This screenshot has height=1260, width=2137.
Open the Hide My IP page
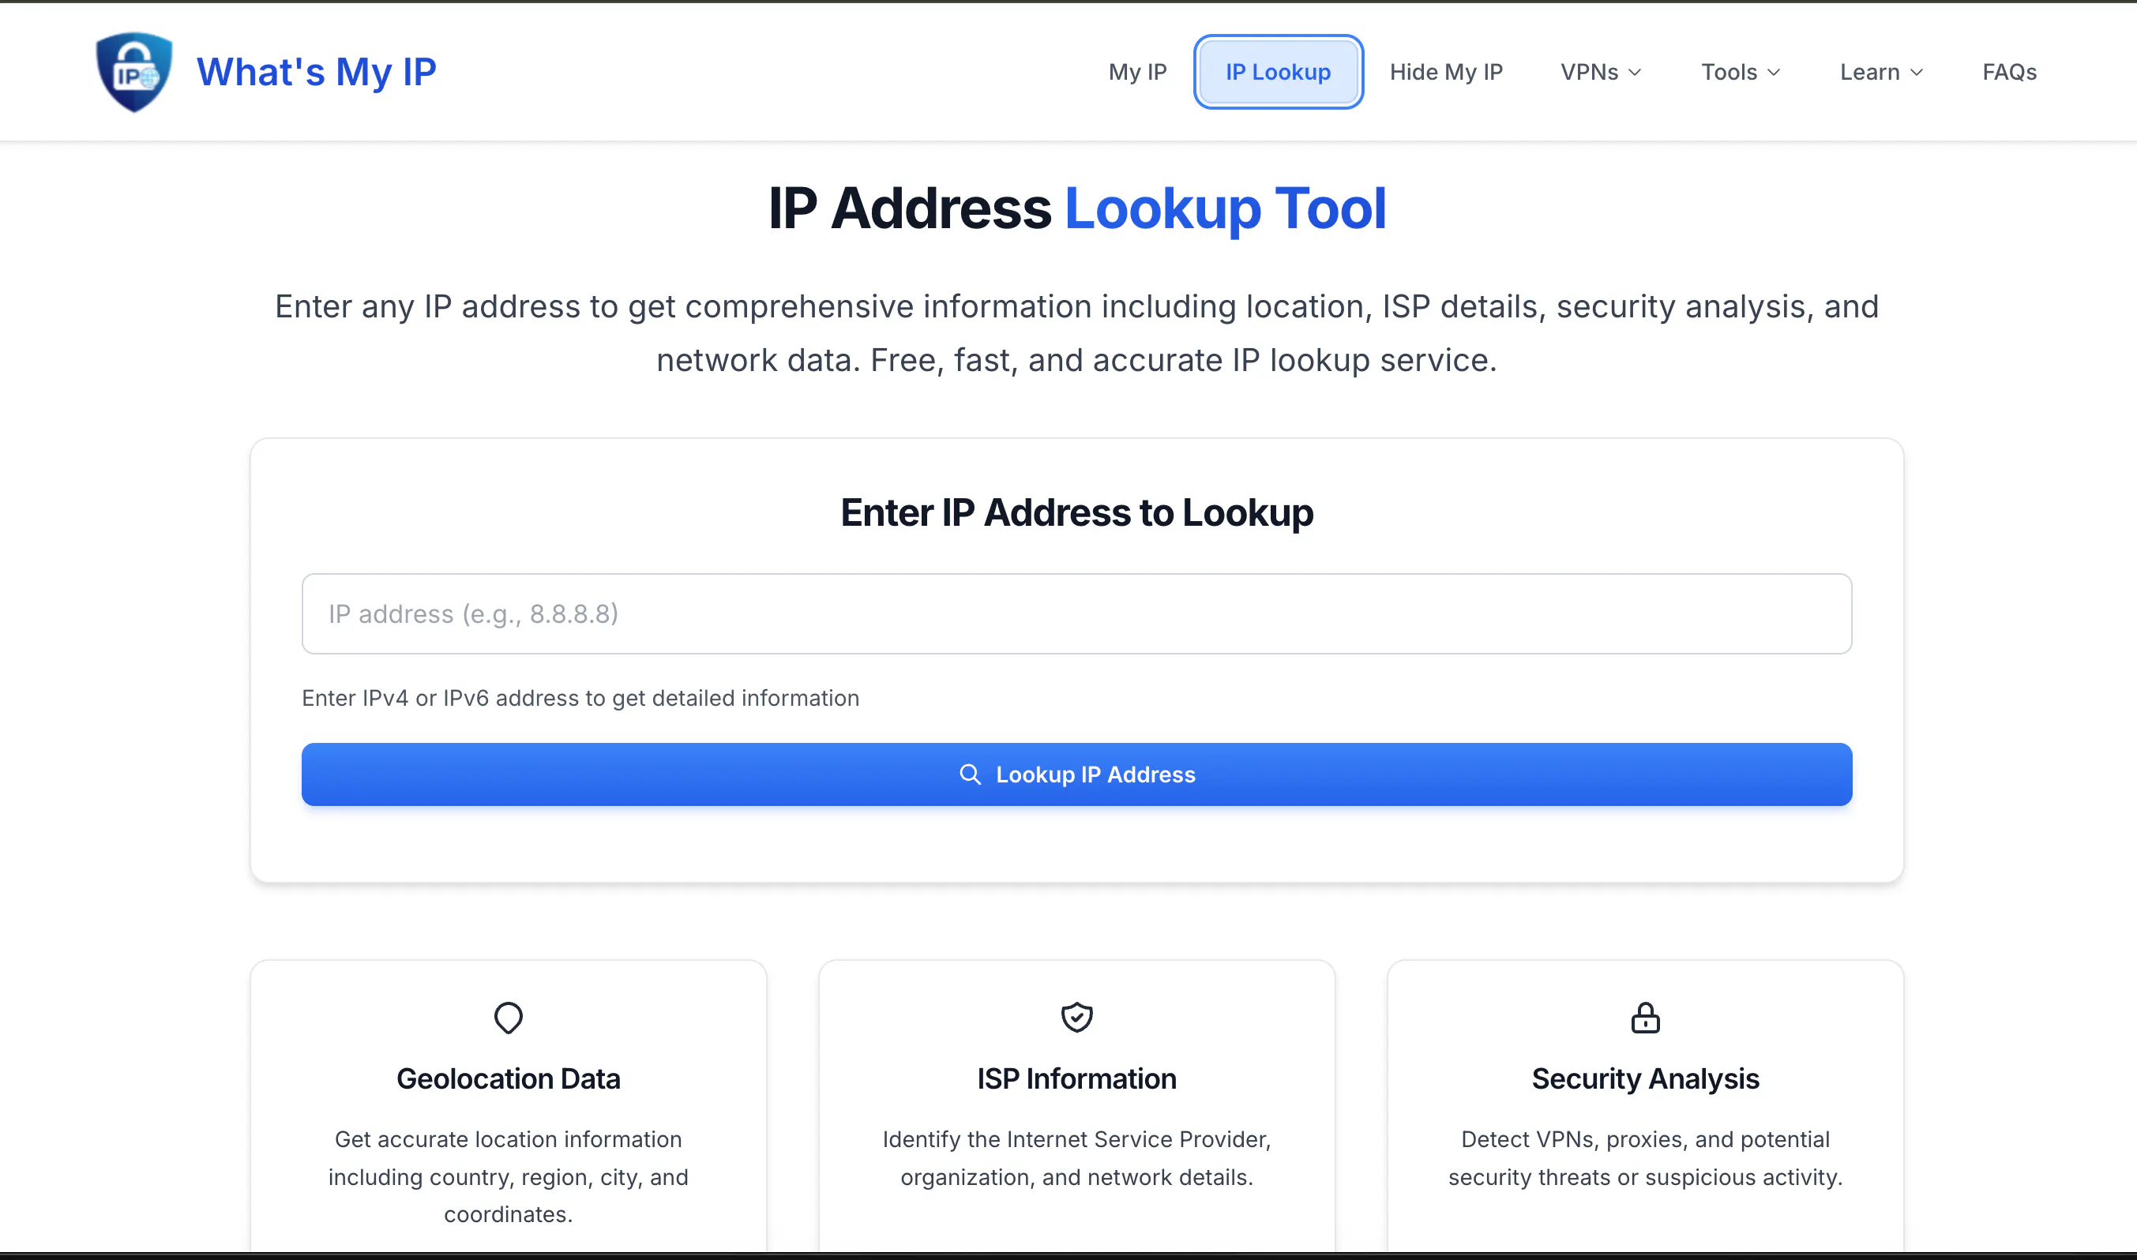[1446, 72]
